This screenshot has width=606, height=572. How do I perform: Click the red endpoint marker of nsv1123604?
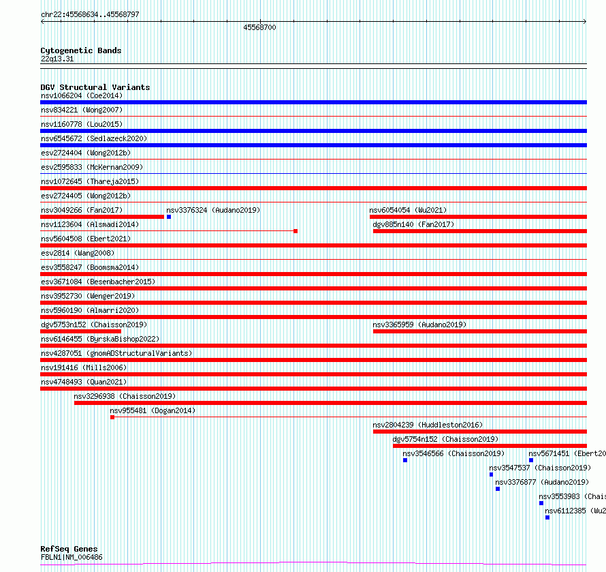296,231
